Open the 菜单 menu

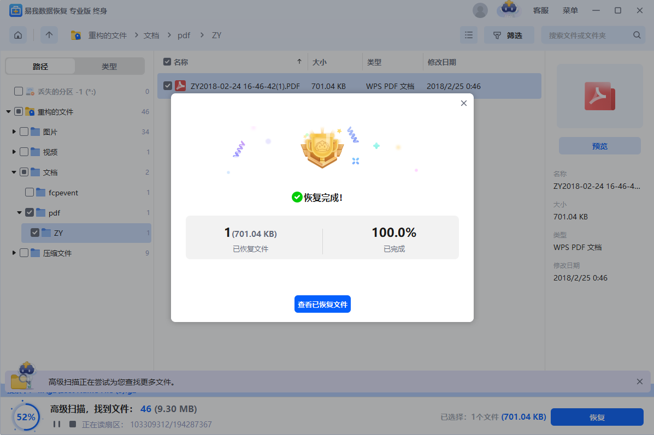coord(570,10)
